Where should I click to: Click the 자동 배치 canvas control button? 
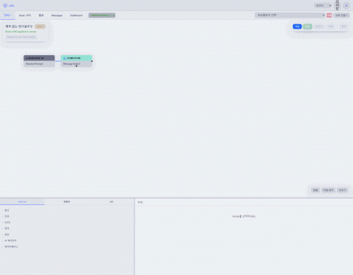point(328,190)
